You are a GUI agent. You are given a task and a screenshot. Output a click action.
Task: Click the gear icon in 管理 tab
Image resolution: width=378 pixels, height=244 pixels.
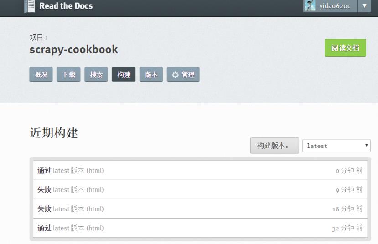175,75
